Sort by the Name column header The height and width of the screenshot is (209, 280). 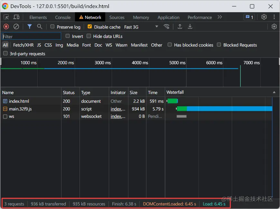pyautogui.click(x=31, y=92)
